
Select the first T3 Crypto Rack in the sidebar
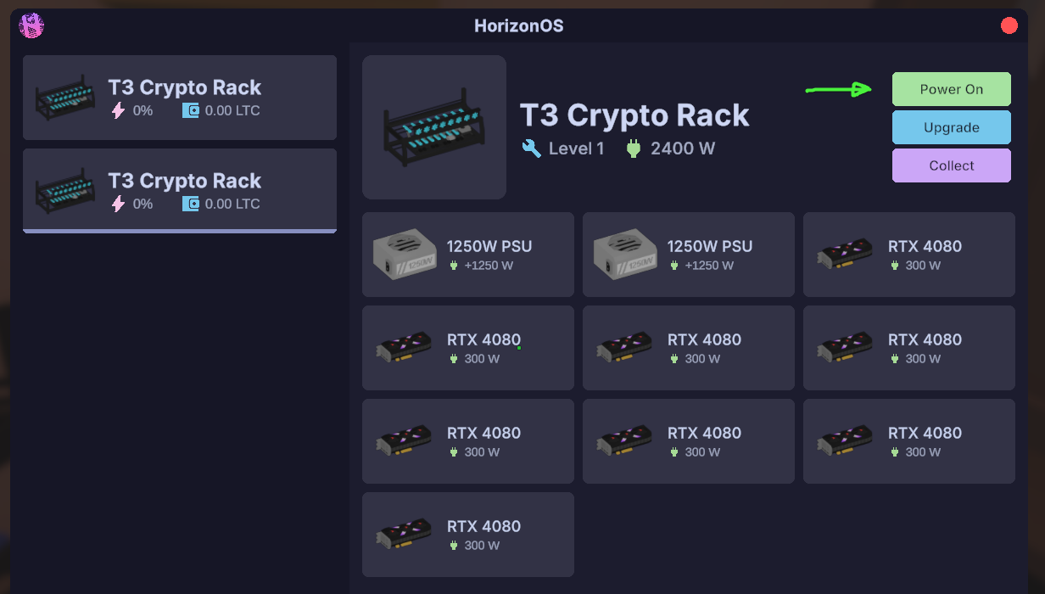180,98
